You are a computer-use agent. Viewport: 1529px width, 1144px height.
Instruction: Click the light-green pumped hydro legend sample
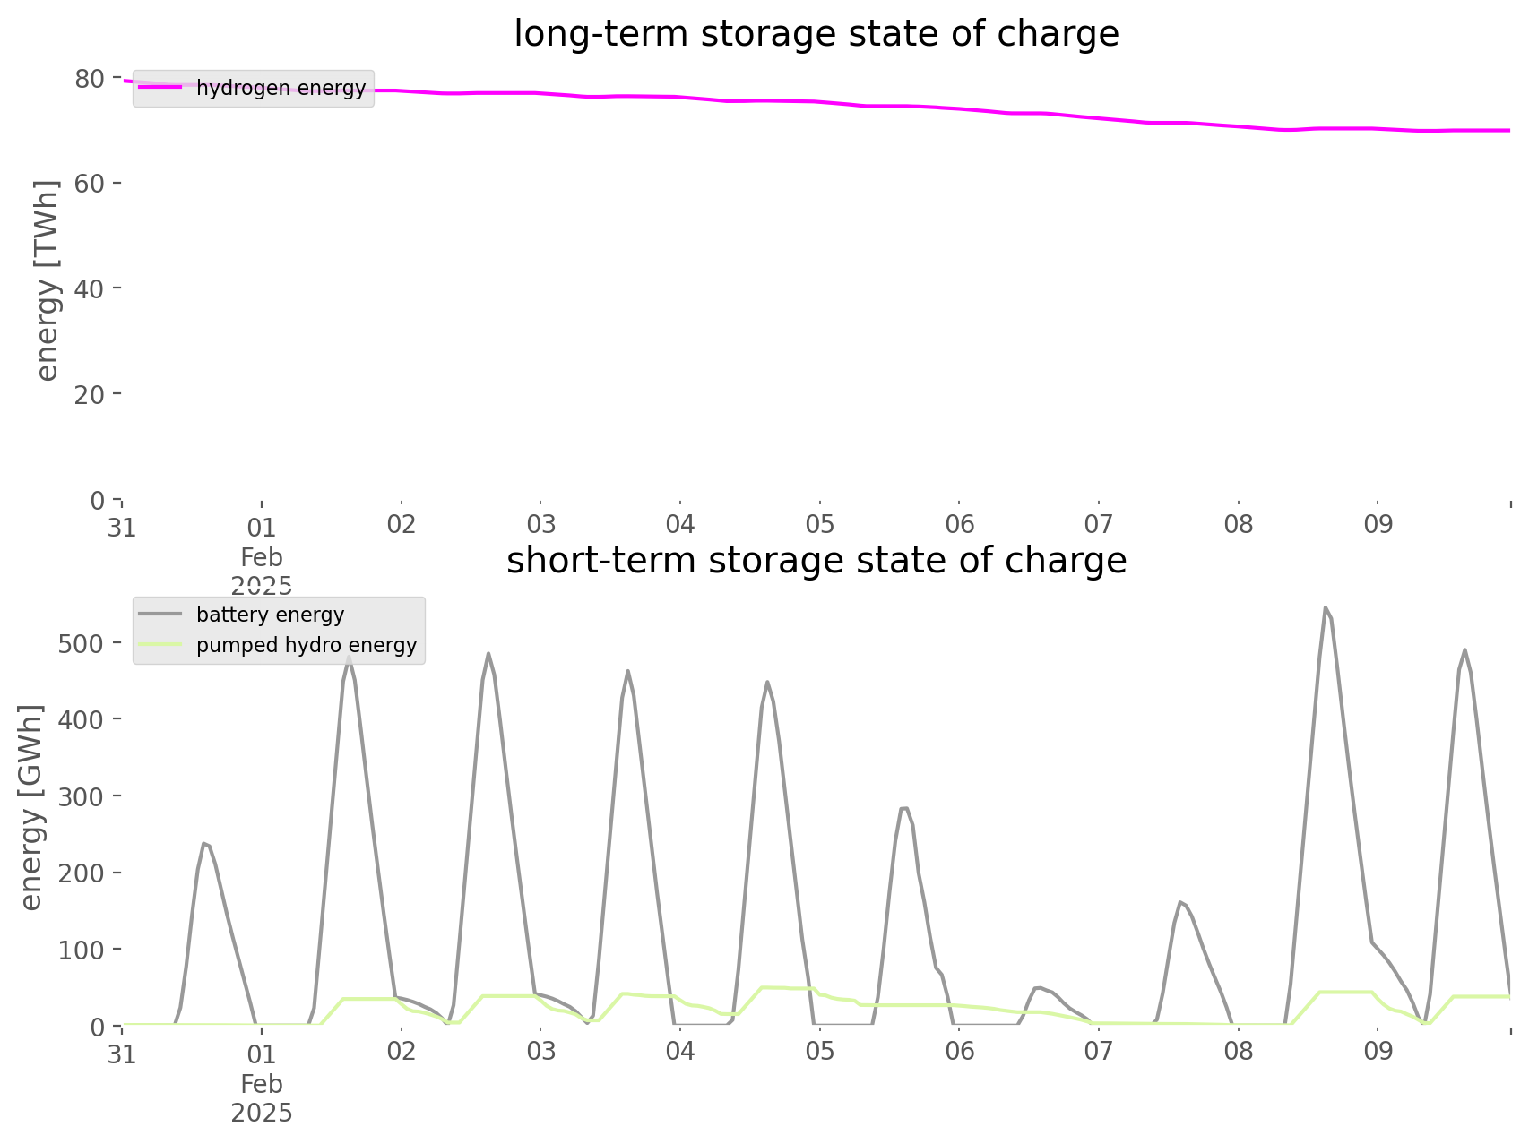click(x=160, y=645)
